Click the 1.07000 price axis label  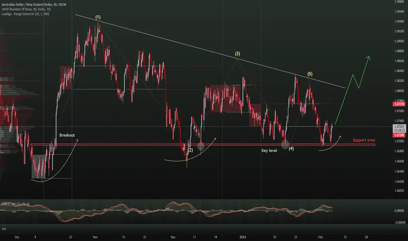tap(399, 141)
